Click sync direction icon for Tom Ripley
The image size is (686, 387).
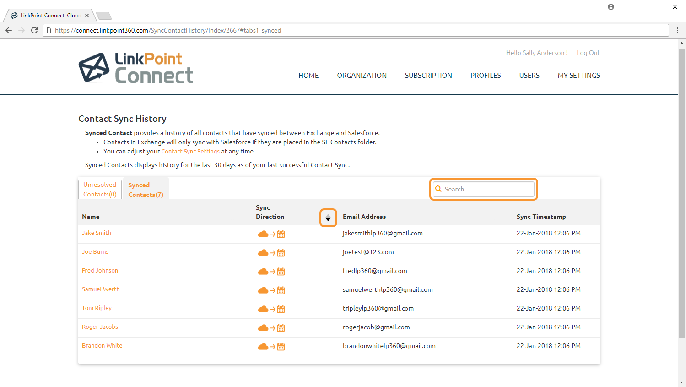[271, 309]
